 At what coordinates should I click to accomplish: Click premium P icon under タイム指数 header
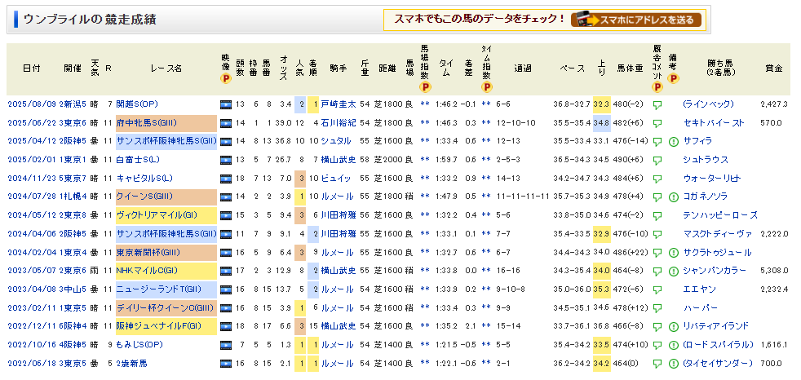point(486,86)
